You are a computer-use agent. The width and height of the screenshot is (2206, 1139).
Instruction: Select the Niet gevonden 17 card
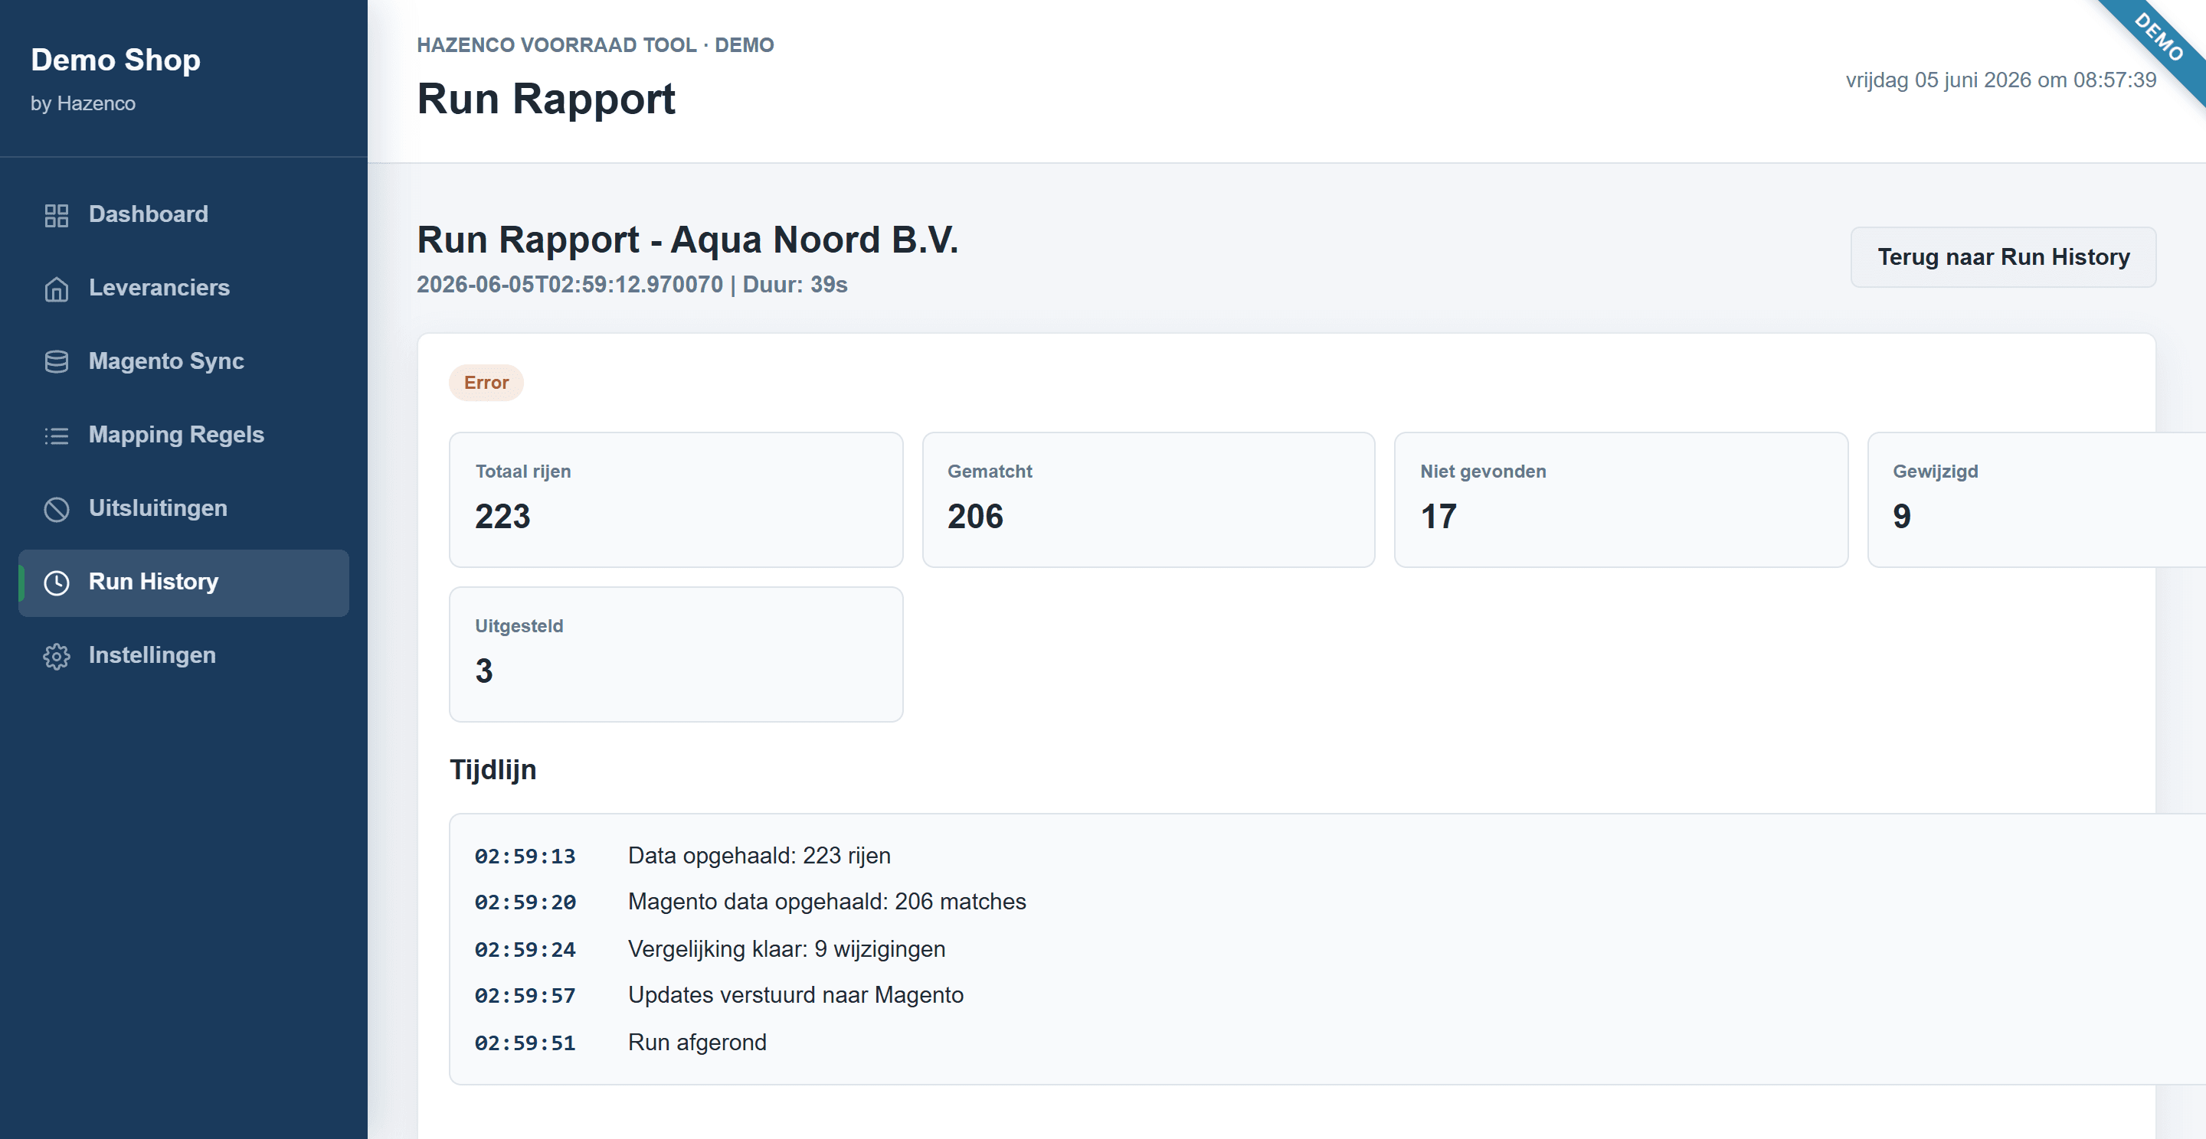[x=1621, y=500]
